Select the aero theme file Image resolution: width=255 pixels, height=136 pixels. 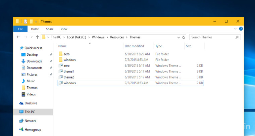pos(131,66)
